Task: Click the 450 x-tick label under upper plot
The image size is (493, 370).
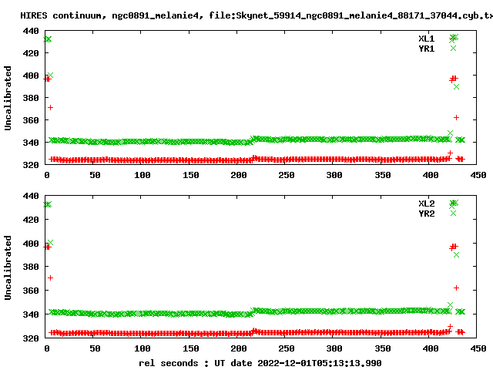Action: pyautogui.click(x=478, y=175)
